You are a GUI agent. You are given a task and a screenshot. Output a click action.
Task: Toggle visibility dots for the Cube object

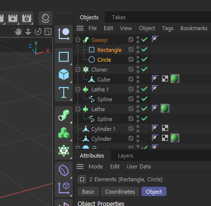coord(138,80)
